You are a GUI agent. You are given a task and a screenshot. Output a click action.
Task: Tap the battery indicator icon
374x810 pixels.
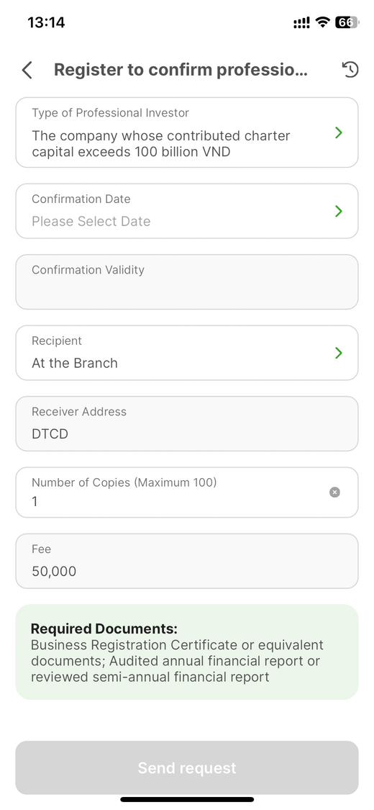347,22
